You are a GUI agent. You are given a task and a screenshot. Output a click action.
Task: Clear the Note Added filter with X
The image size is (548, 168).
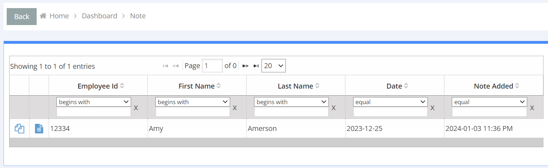[532, 108]
